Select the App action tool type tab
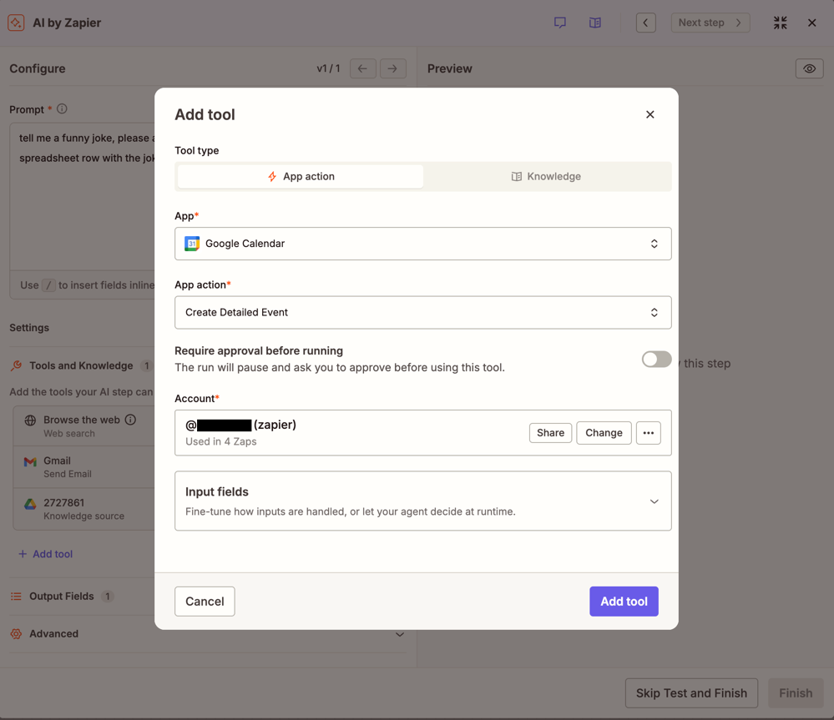The height and width of the screenshot is (720, 834). [x=301, y=176]
